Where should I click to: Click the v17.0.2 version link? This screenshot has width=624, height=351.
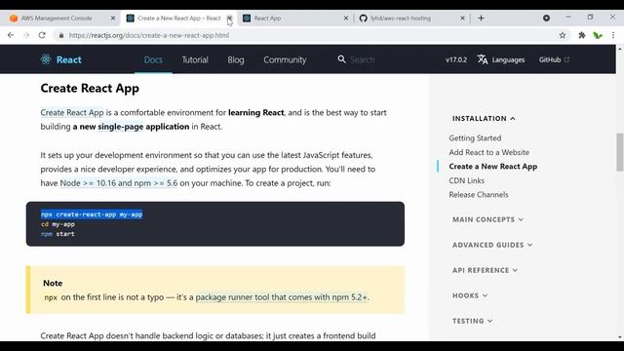click(456, 59)
